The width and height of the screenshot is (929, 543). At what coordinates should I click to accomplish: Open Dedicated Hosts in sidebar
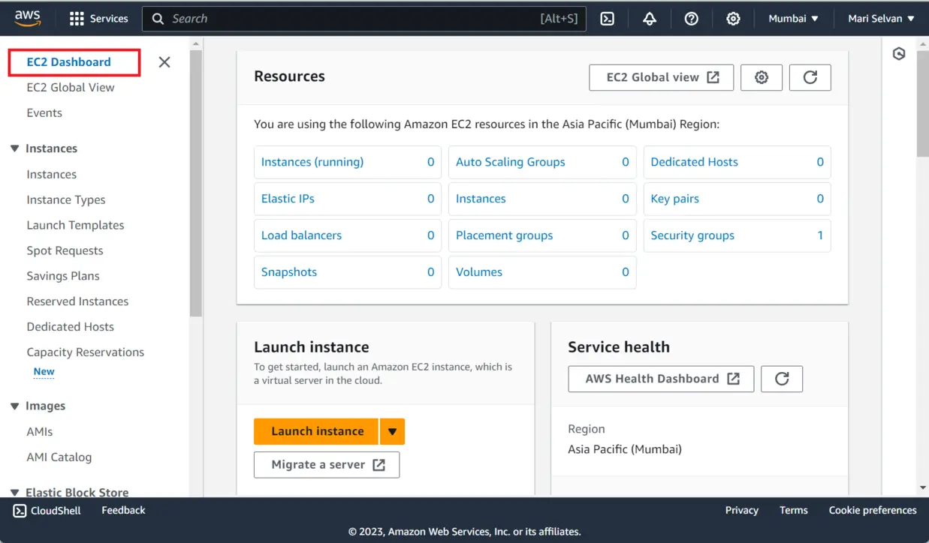(71, 327)
